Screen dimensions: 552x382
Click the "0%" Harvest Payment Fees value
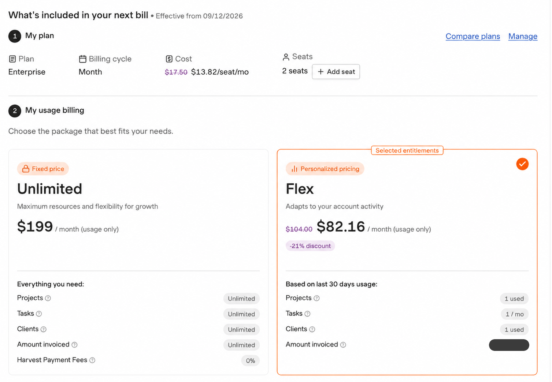pos(251,360)
